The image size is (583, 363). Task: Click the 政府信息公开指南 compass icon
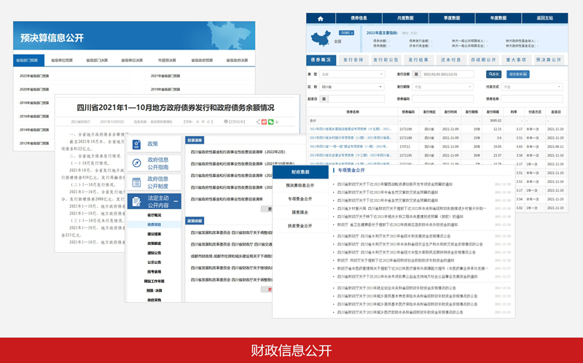tap(136, 163)
